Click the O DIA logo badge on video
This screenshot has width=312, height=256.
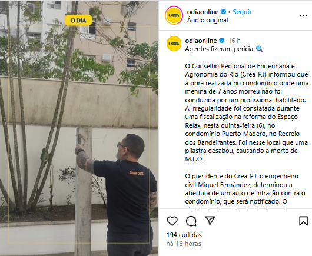(78, 20)
